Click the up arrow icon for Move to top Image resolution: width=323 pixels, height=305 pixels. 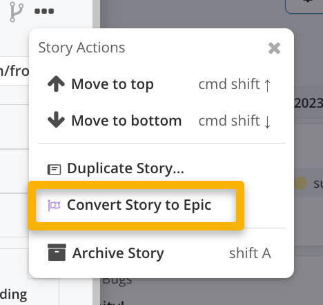[x=56, y=84]
